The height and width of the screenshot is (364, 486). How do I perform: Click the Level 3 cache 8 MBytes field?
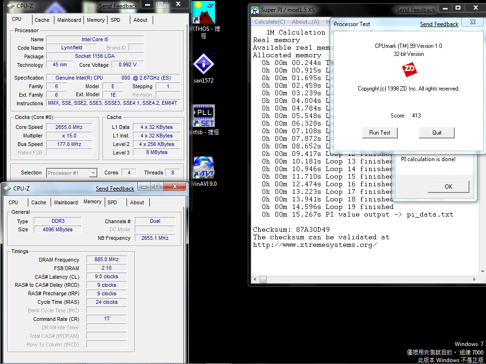click(157, 152)
